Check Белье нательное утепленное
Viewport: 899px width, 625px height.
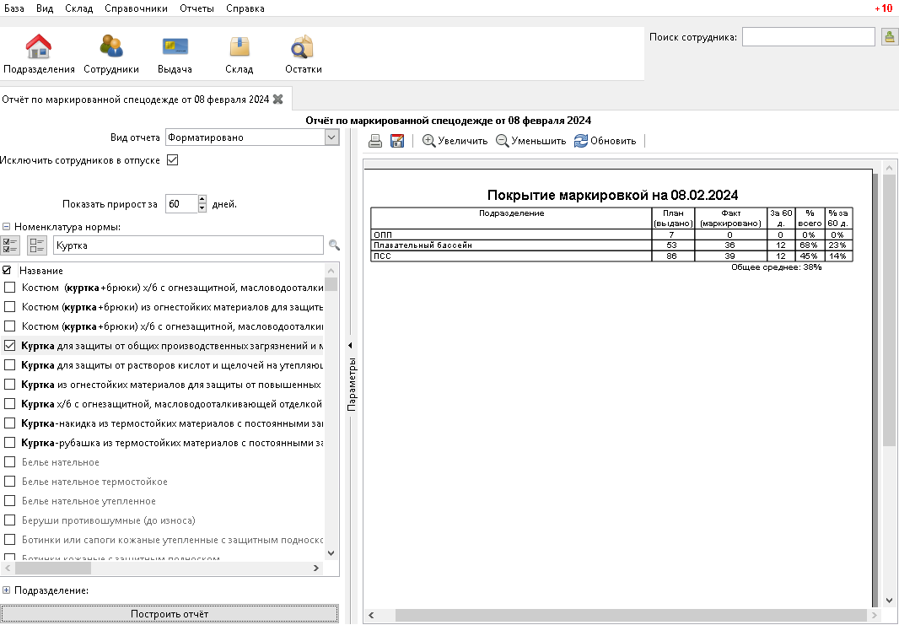coord(10,500)
